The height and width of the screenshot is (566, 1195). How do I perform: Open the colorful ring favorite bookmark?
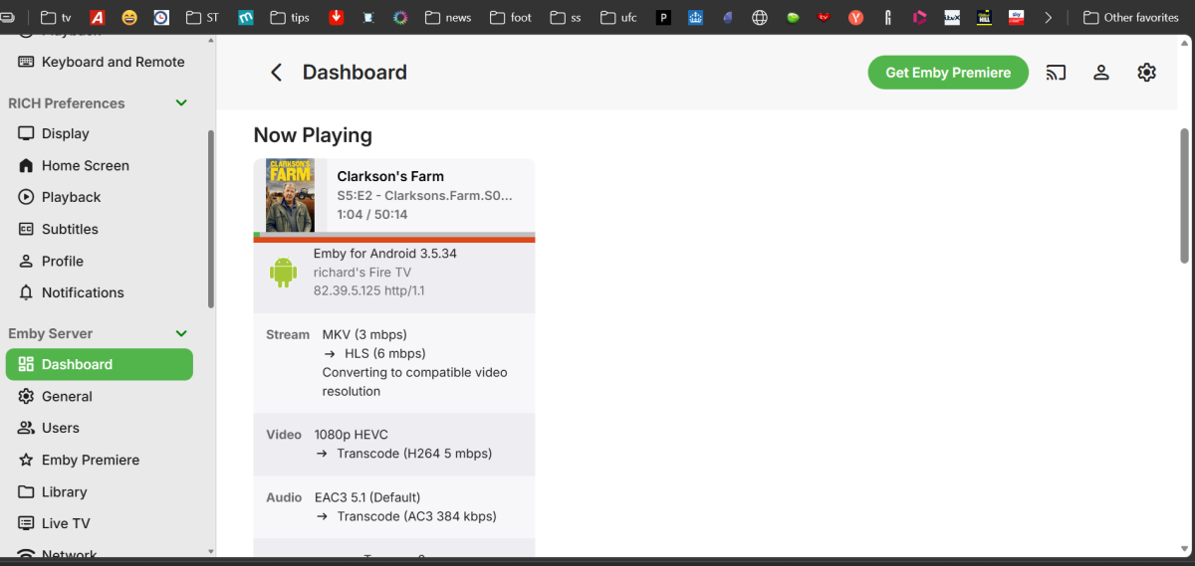(400, 17)
